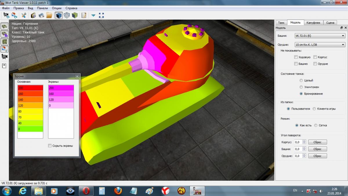
Task: Click the tank icon in left sidebar
Action: tap(5, 26)
